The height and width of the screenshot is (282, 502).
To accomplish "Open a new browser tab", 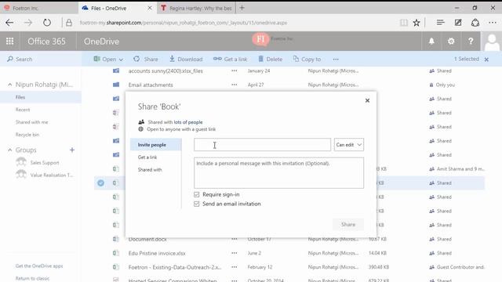I will [242, 8].
